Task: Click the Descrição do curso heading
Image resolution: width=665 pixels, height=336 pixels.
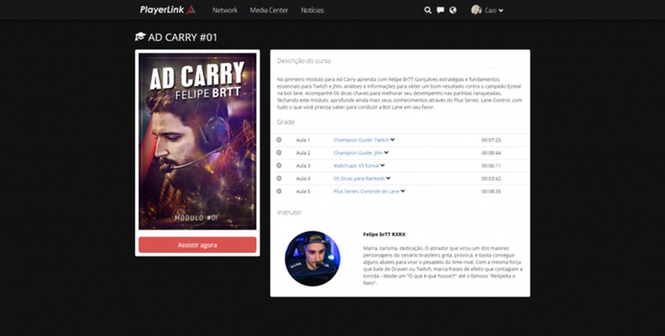Action: [x=304, y=61]
